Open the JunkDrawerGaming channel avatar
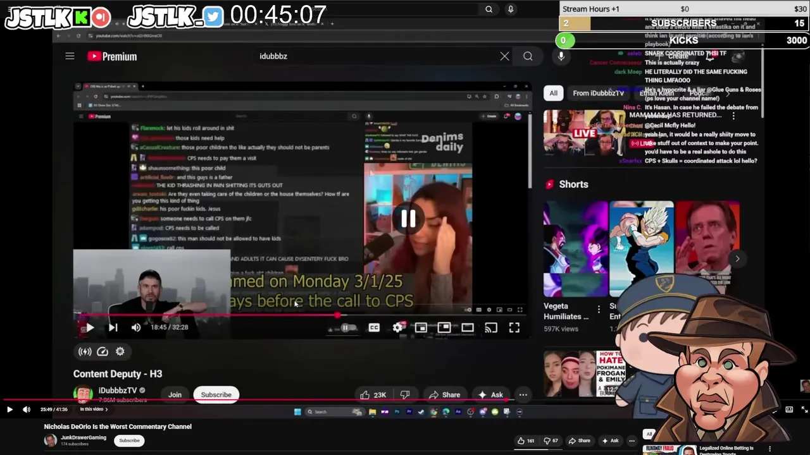Viewport: 810px width, 455px height. [x=50, y=440]
